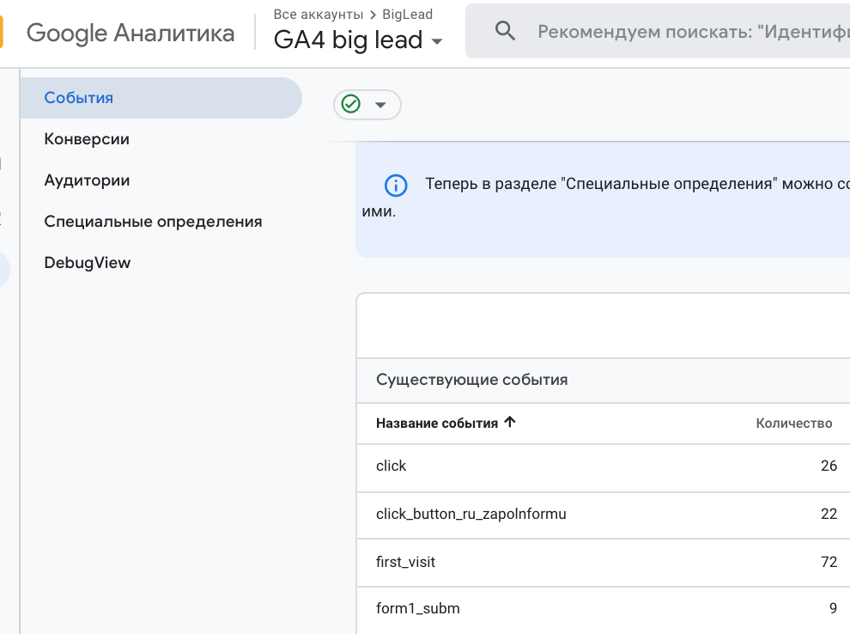Click the Google Analytics logo

tap(130, 34)
